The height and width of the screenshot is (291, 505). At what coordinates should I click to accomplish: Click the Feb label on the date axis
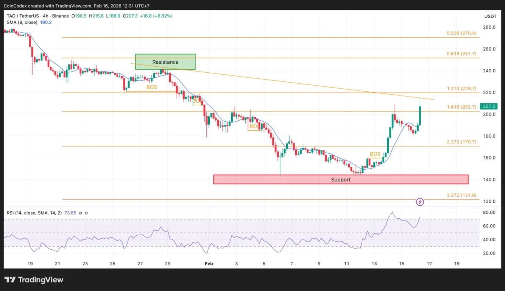coord(209,263)
